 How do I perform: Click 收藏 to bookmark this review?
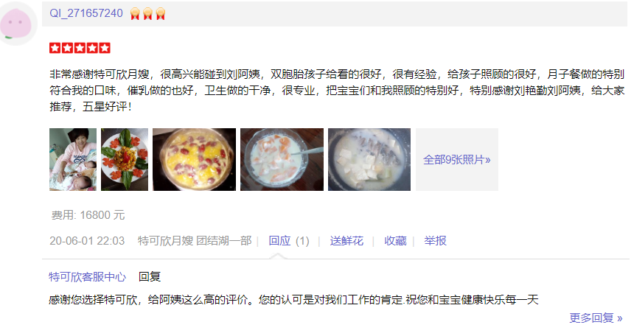[395, 241]
